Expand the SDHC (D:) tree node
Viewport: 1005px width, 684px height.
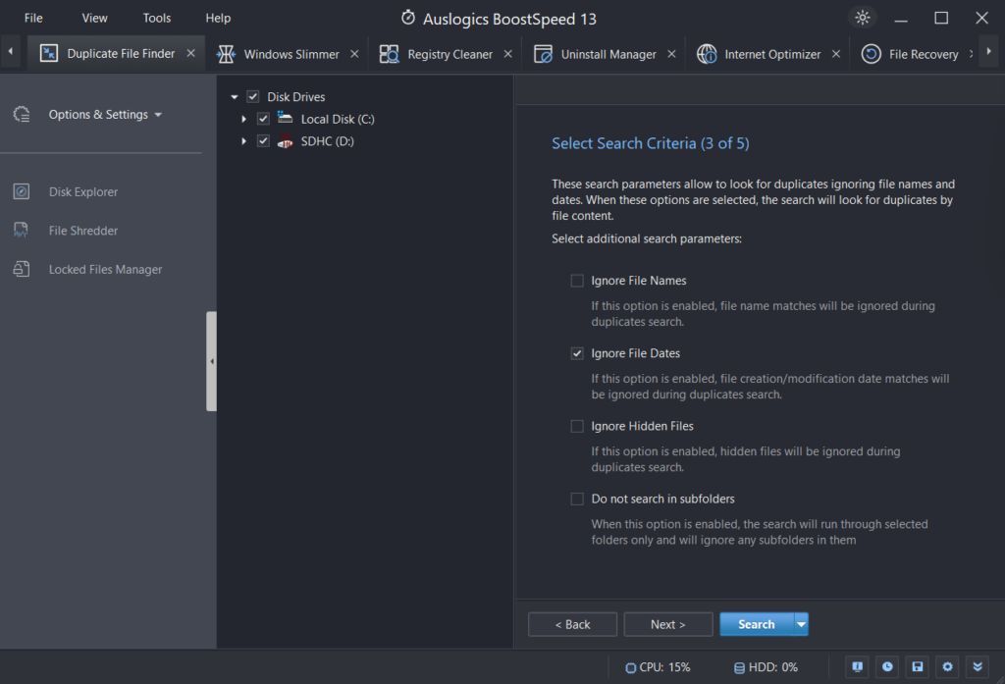tap(244, 140)
